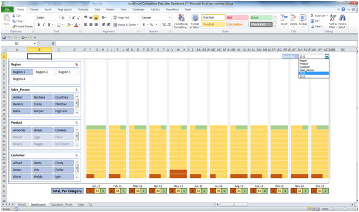This screenshot has height=212, width=359.
Task: Open the Clear dropdown in Editing
Action: tap(322, 26)
